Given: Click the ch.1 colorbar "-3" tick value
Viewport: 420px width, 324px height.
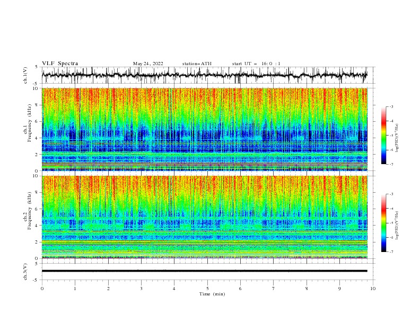Looking at the screenshot, I should (x=391, y=106).
